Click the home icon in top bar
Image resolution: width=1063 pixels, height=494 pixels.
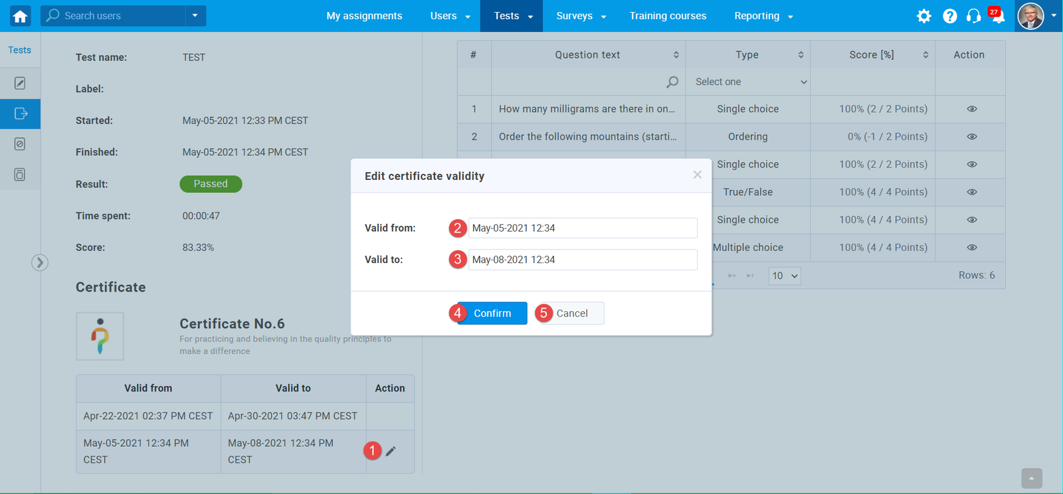pyautogui.click(x=20, y=16)
